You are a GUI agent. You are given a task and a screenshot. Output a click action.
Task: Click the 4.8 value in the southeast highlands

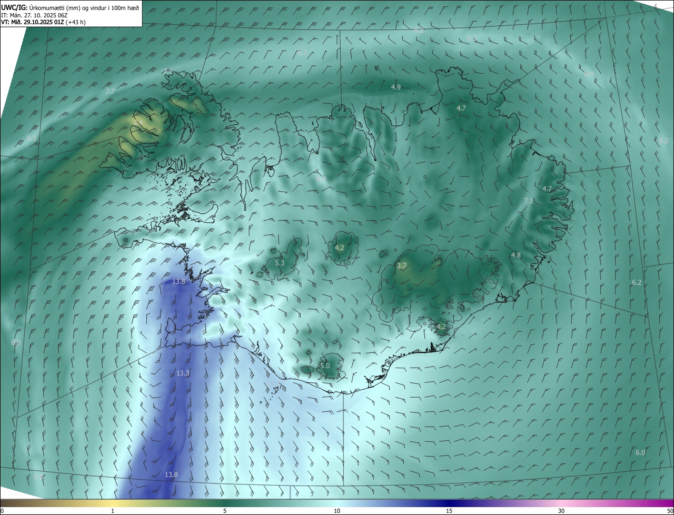pos(516,255)
